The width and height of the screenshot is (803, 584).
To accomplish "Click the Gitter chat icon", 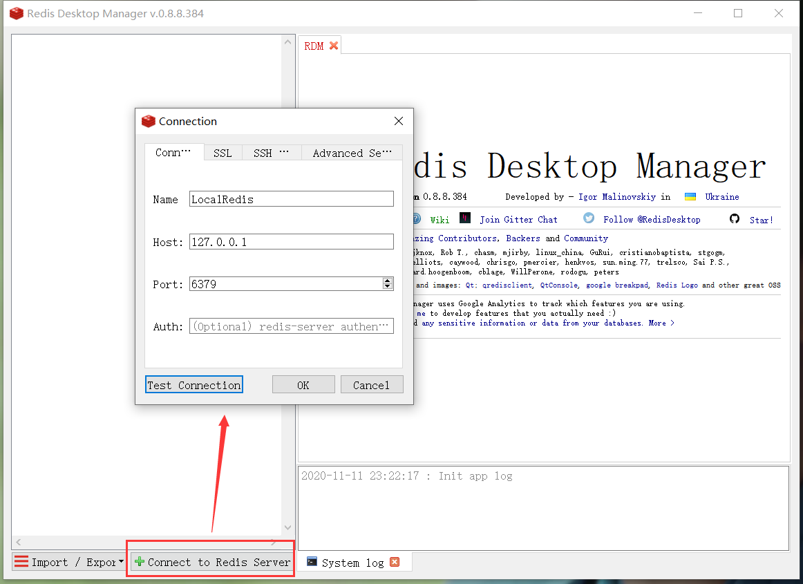I will [465, 218].
